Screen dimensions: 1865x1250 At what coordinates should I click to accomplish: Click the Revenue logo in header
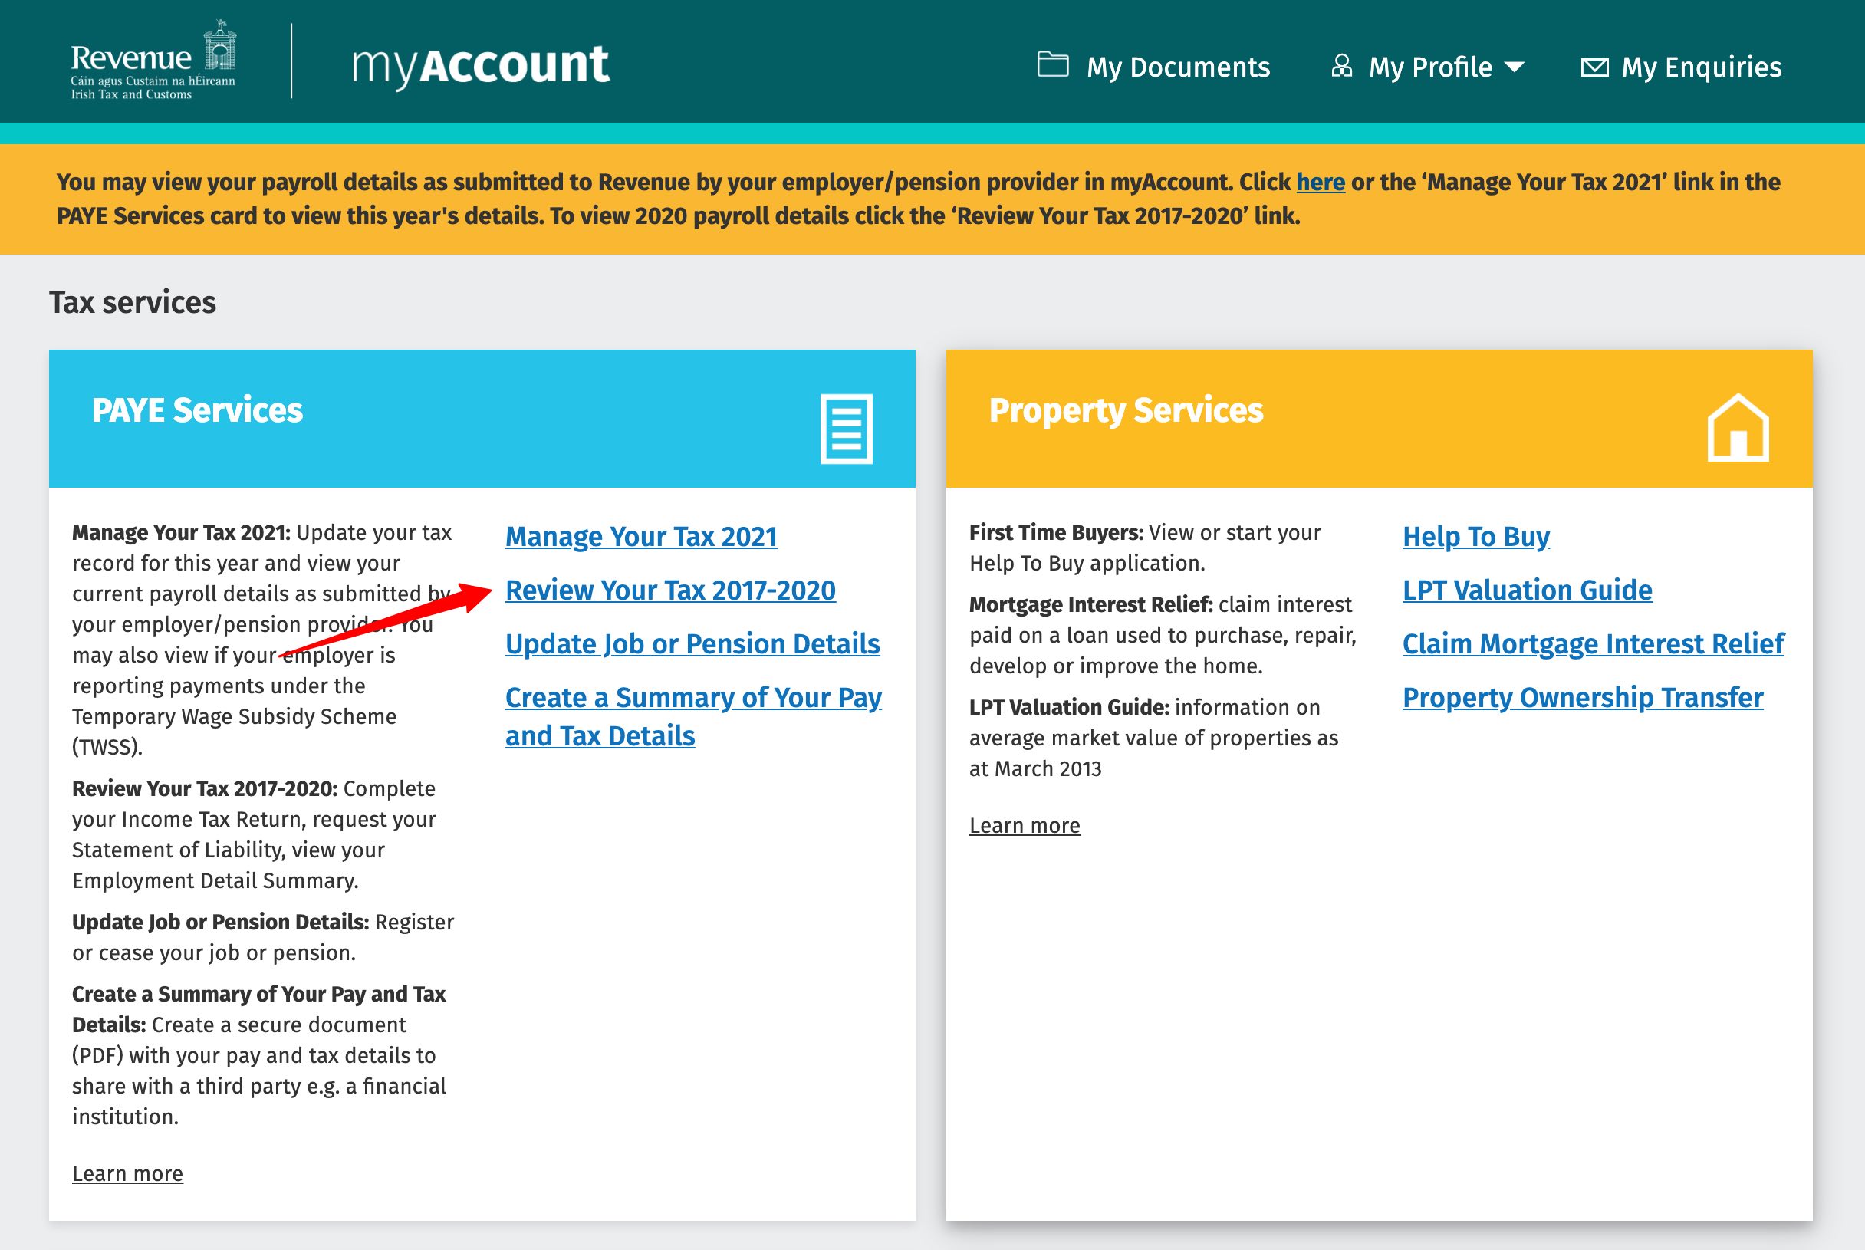pos(153,61)
